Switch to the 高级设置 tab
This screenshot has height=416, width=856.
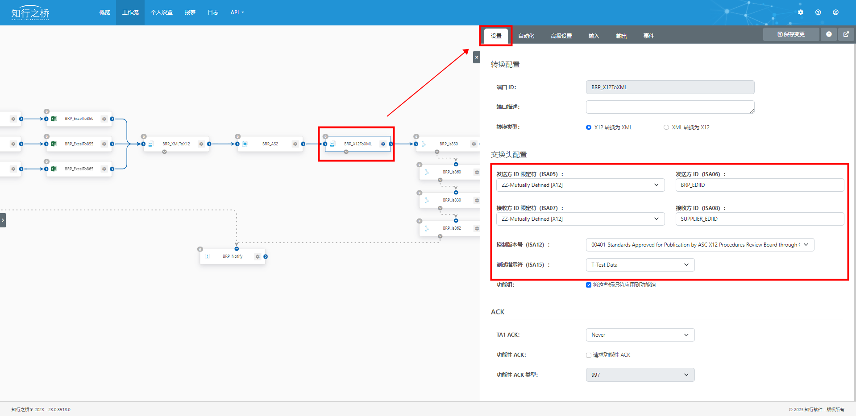click(561, 36)
